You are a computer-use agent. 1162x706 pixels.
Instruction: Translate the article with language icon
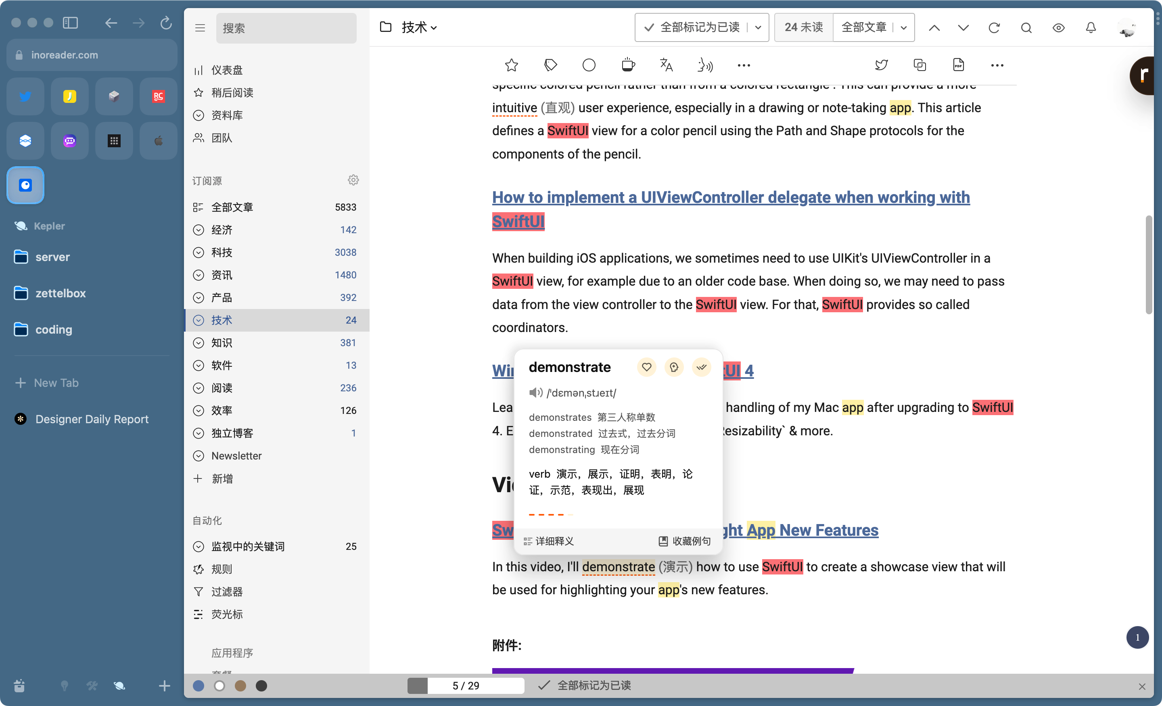point(667,65)
